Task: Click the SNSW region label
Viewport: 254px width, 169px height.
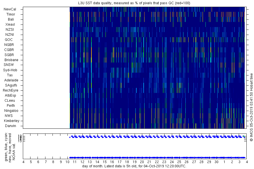Action: pos(9,65)
